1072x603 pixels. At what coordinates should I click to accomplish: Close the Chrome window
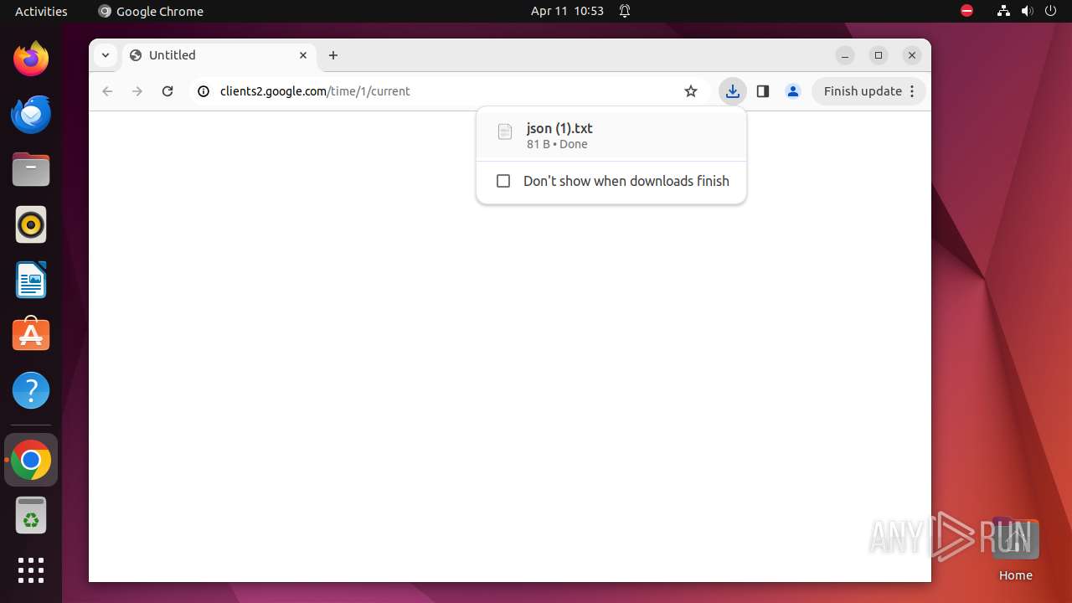[912, 55]
